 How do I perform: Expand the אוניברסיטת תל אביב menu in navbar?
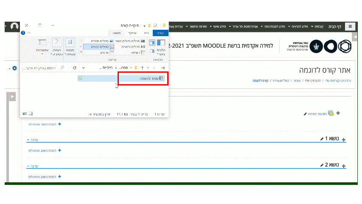(244, 27)
